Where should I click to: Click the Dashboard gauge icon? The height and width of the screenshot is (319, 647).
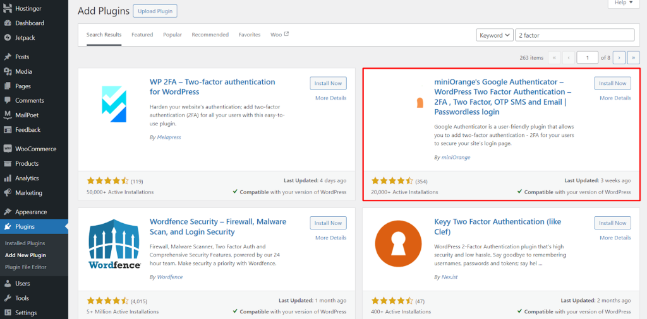pos(8,23)
